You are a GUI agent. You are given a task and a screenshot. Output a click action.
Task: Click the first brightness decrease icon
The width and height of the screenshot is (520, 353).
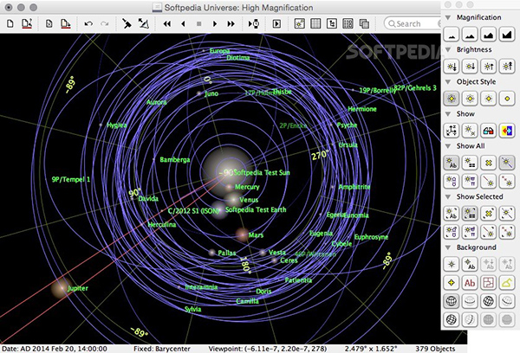coord(451,67)
